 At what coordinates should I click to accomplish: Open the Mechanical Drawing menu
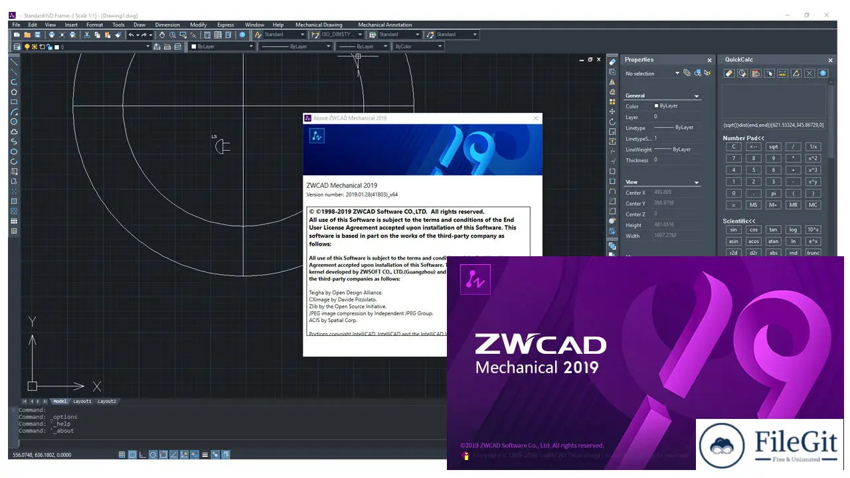pyautogui.click(x=318, y=25)
